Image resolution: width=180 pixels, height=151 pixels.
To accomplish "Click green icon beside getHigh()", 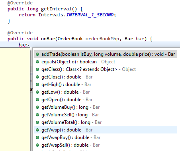I will coord(37,84).
